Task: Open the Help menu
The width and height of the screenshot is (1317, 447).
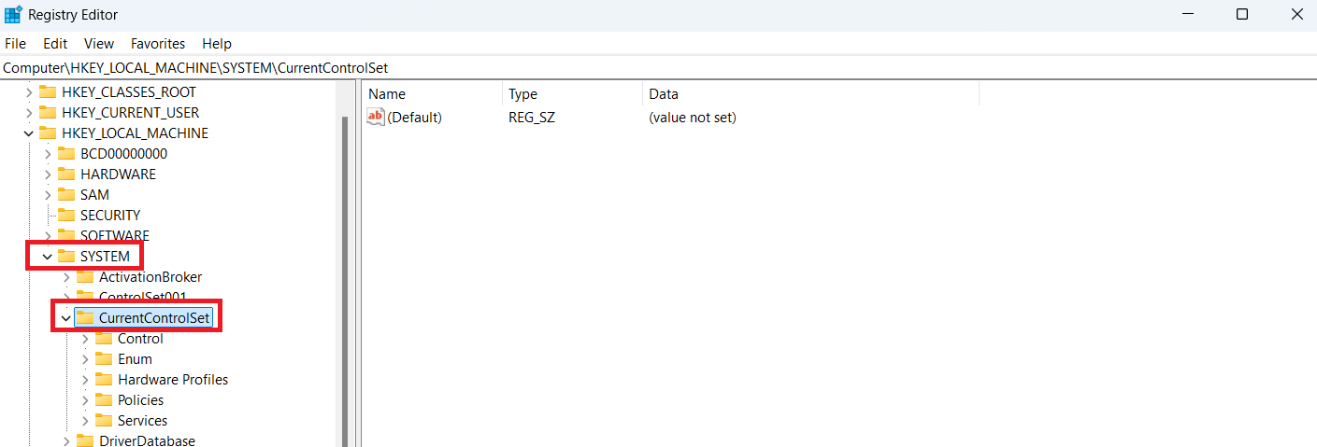Action: 217,44
